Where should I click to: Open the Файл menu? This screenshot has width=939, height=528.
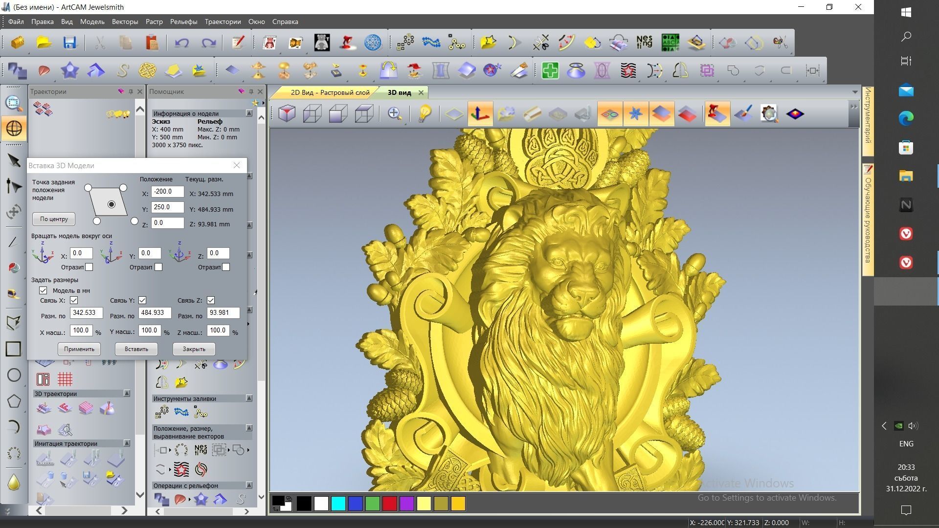tap(16, 22)
